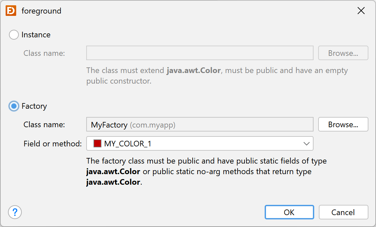This screenshot has height=227, width=376.
Task: Click the Factory option label text
Action: [34, 106]
